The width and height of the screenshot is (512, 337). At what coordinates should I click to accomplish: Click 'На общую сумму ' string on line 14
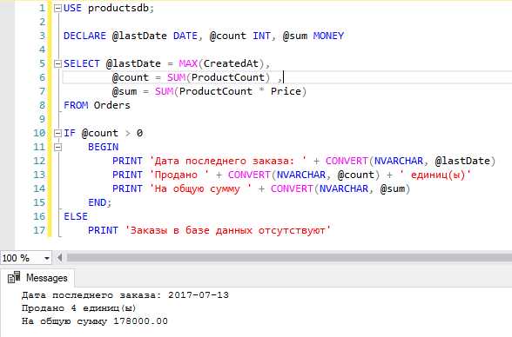200,188
